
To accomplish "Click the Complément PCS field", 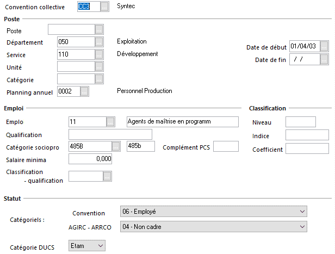I will [x=226, y=146].
